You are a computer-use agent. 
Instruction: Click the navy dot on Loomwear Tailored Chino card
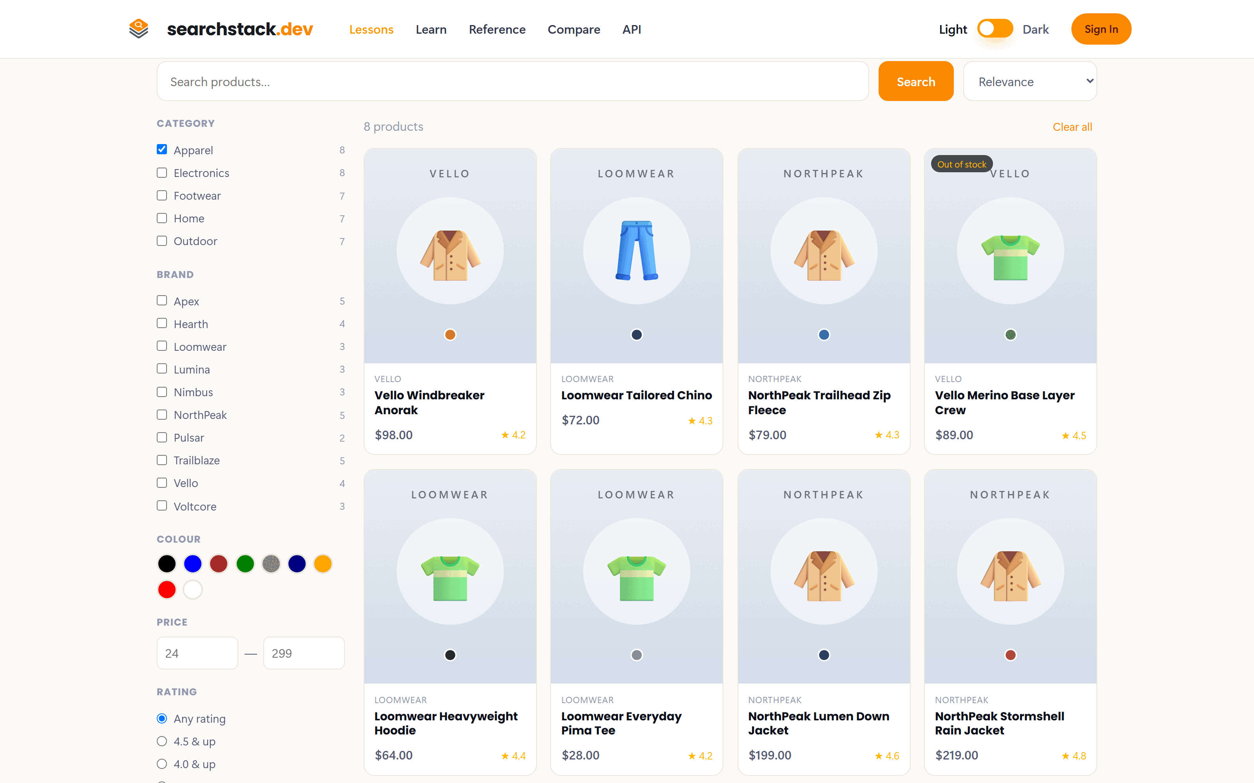[x=636, y=334]
